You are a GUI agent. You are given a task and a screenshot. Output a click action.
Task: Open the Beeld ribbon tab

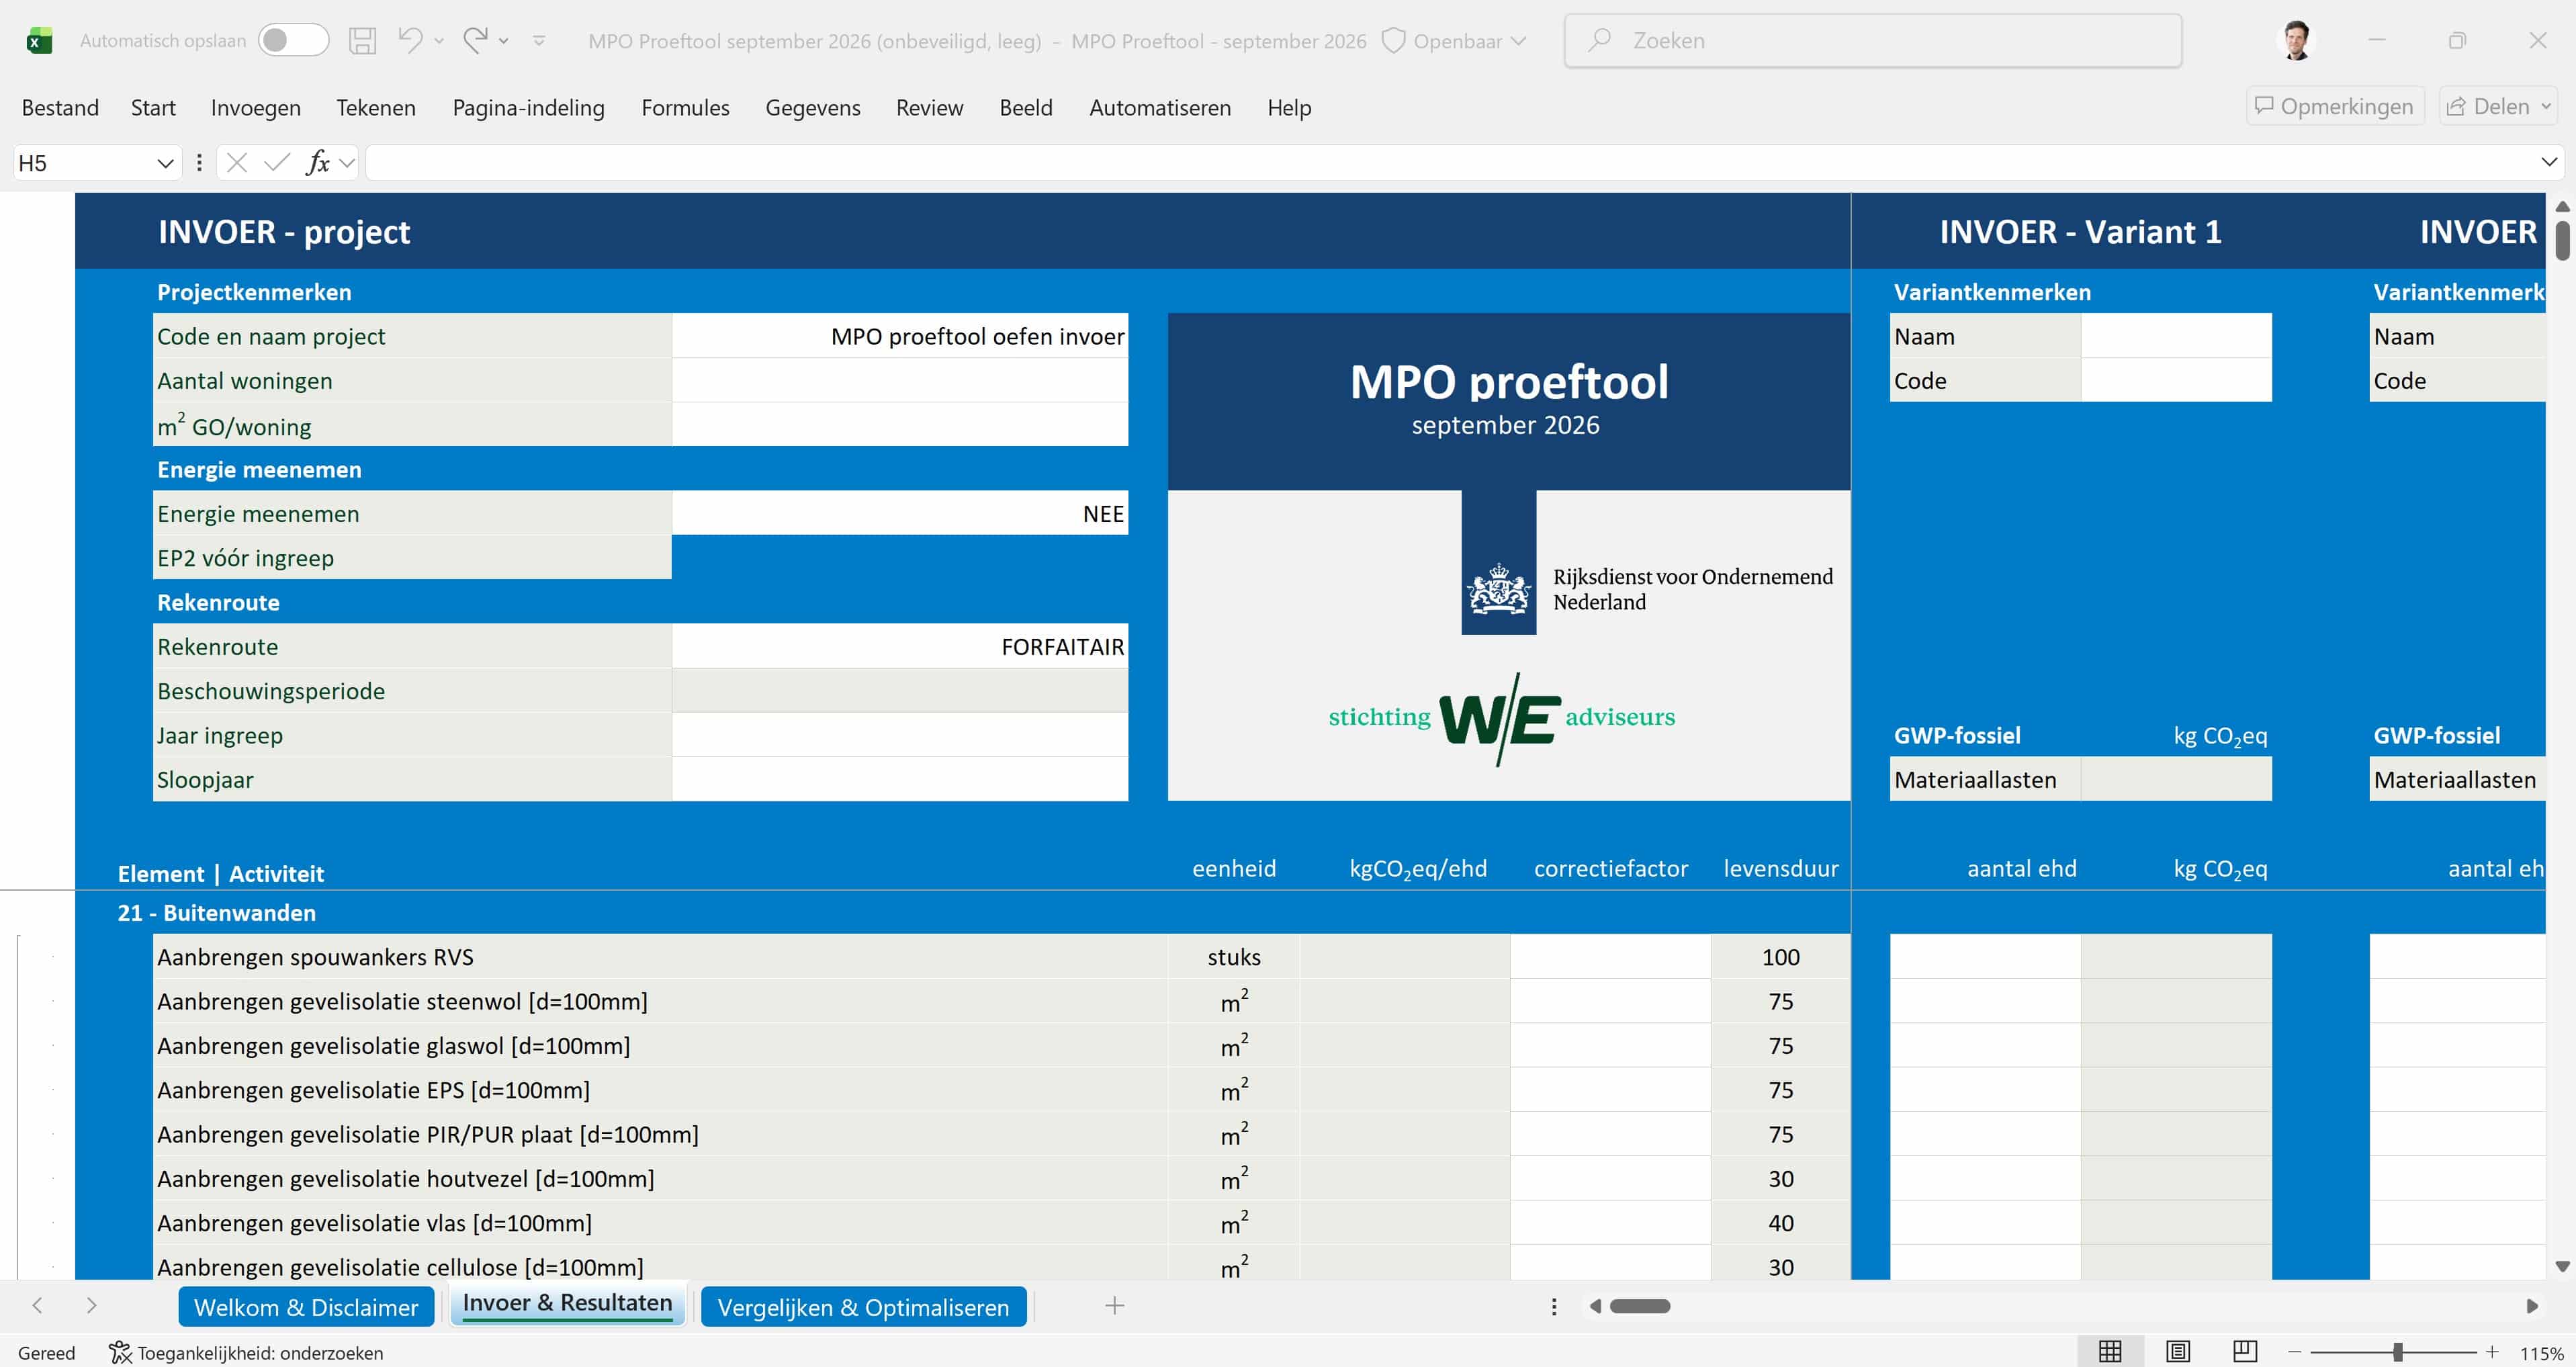click(x=1025, y=107)
